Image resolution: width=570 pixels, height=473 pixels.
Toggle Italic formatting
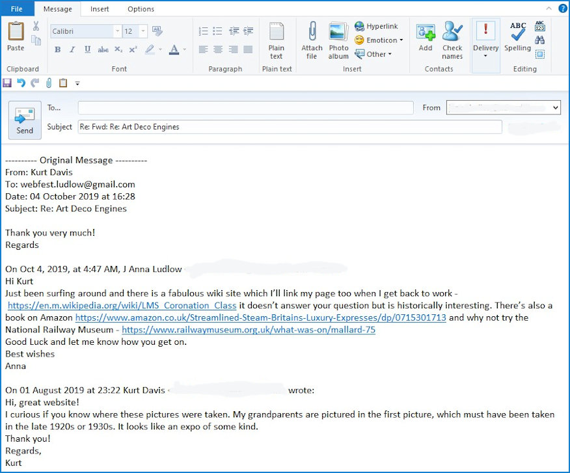72,49
